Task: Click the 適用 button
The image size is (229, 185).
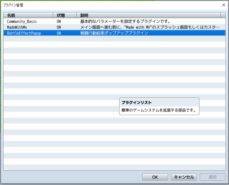Action: 212,177
